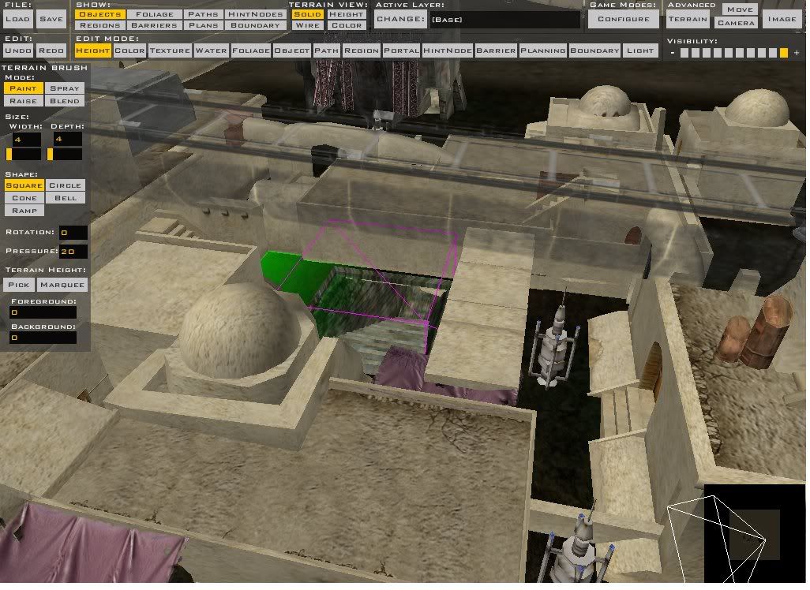The height and width of the screenshot is (590, 810).
Task: Toggle Barriers visibility in Show section
Action: coord(155,25)
